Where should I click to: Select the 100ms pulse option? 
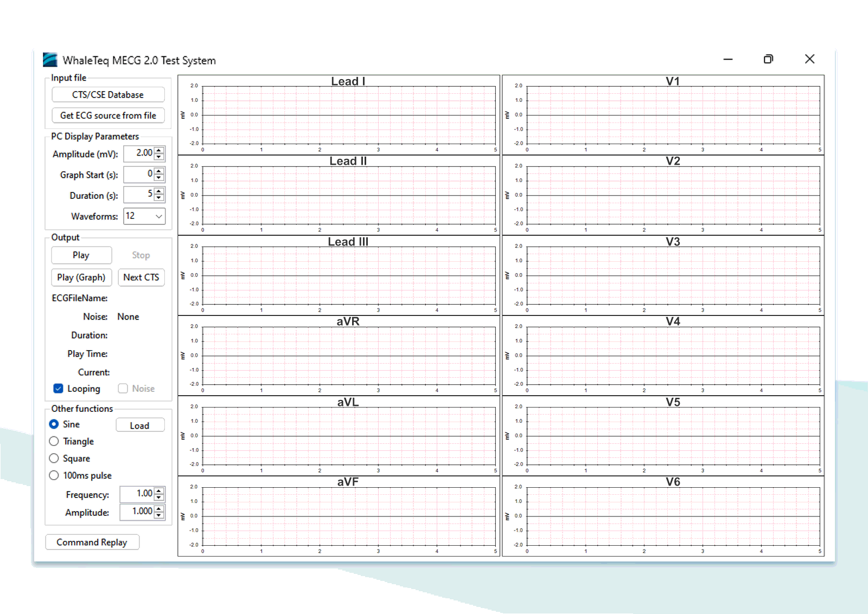54,475
